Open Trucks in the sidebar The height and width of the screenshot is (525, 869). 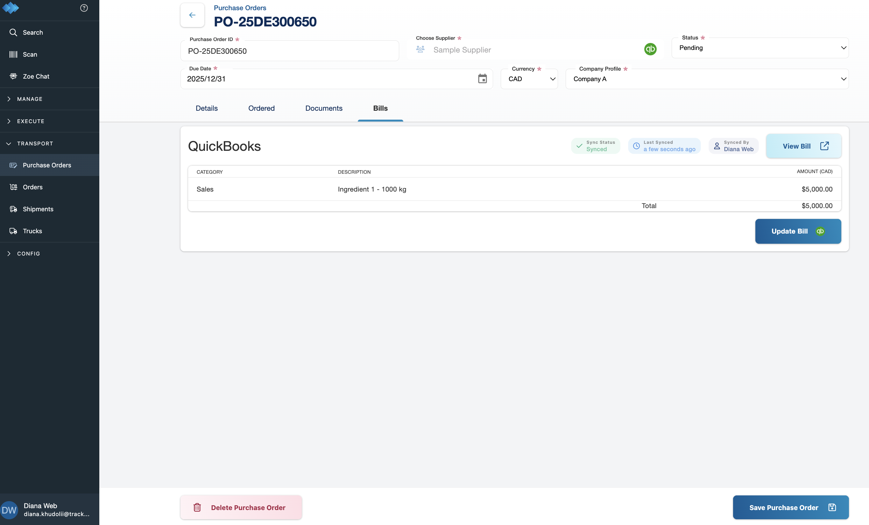pyautogui.click(x=32, y=231)
